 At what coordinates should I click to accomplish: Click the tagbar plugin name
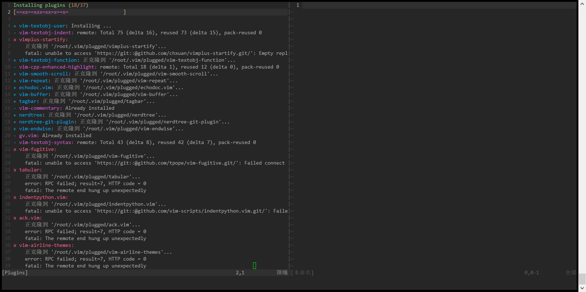28,101
